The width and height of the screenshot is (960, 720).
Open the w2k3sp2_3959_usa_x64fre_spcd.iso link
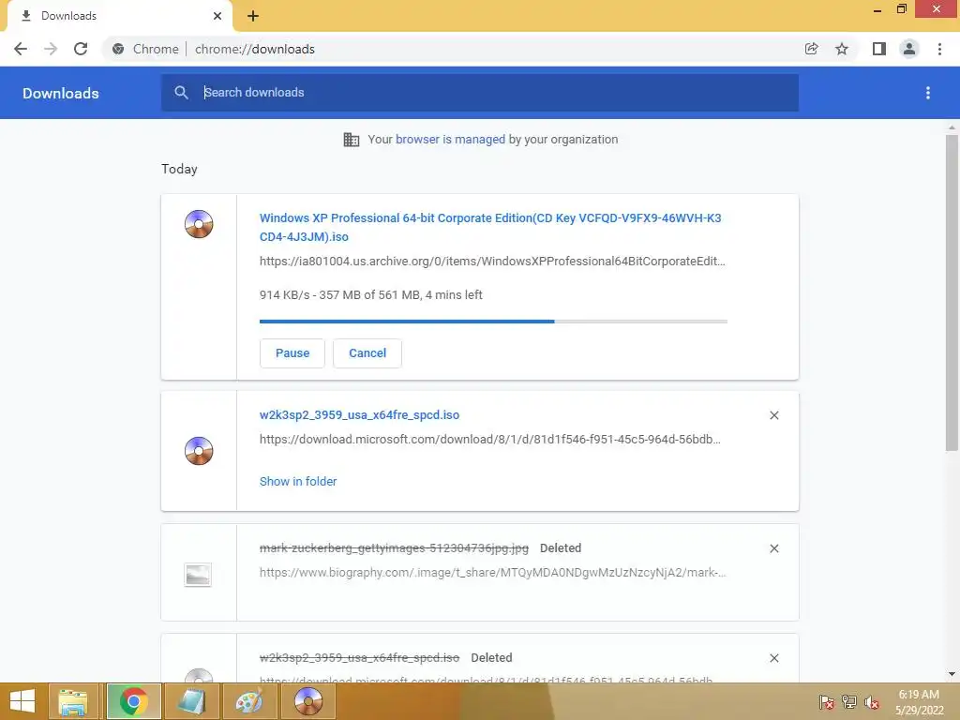pos(359,415)
